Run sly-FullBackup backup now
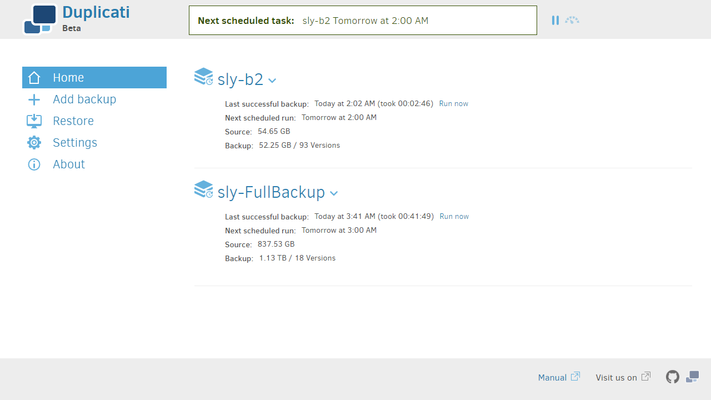711x400 pixels. click(454, 217)
